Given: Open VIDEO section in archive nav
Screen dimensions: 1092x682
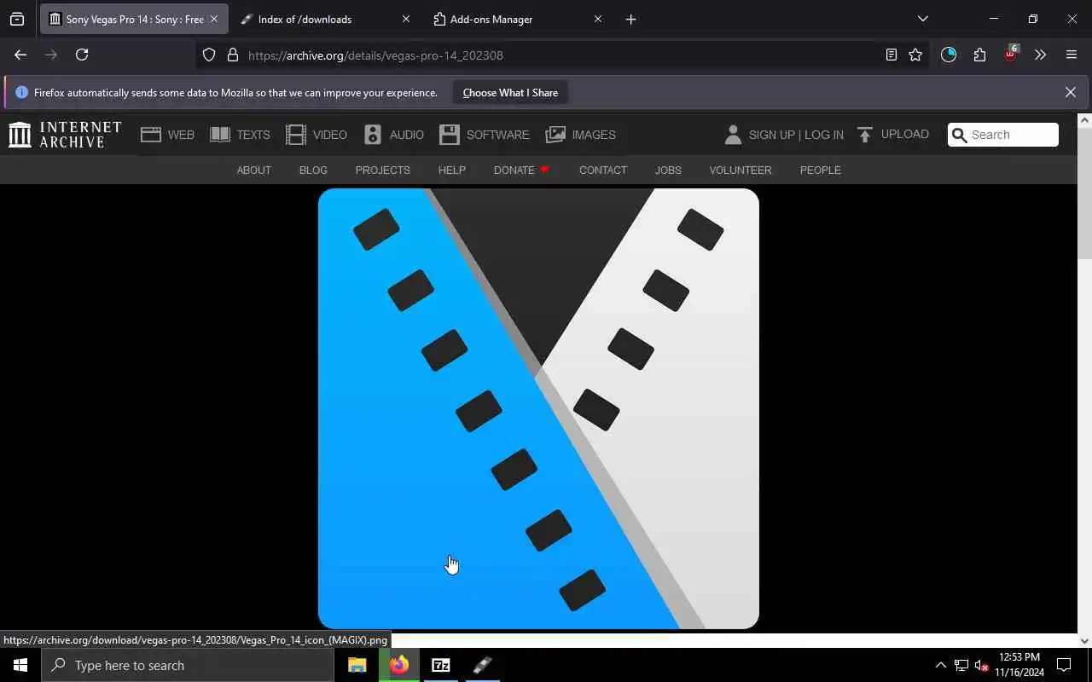Looking at the screenshot, I should click(x=317, y=135).
